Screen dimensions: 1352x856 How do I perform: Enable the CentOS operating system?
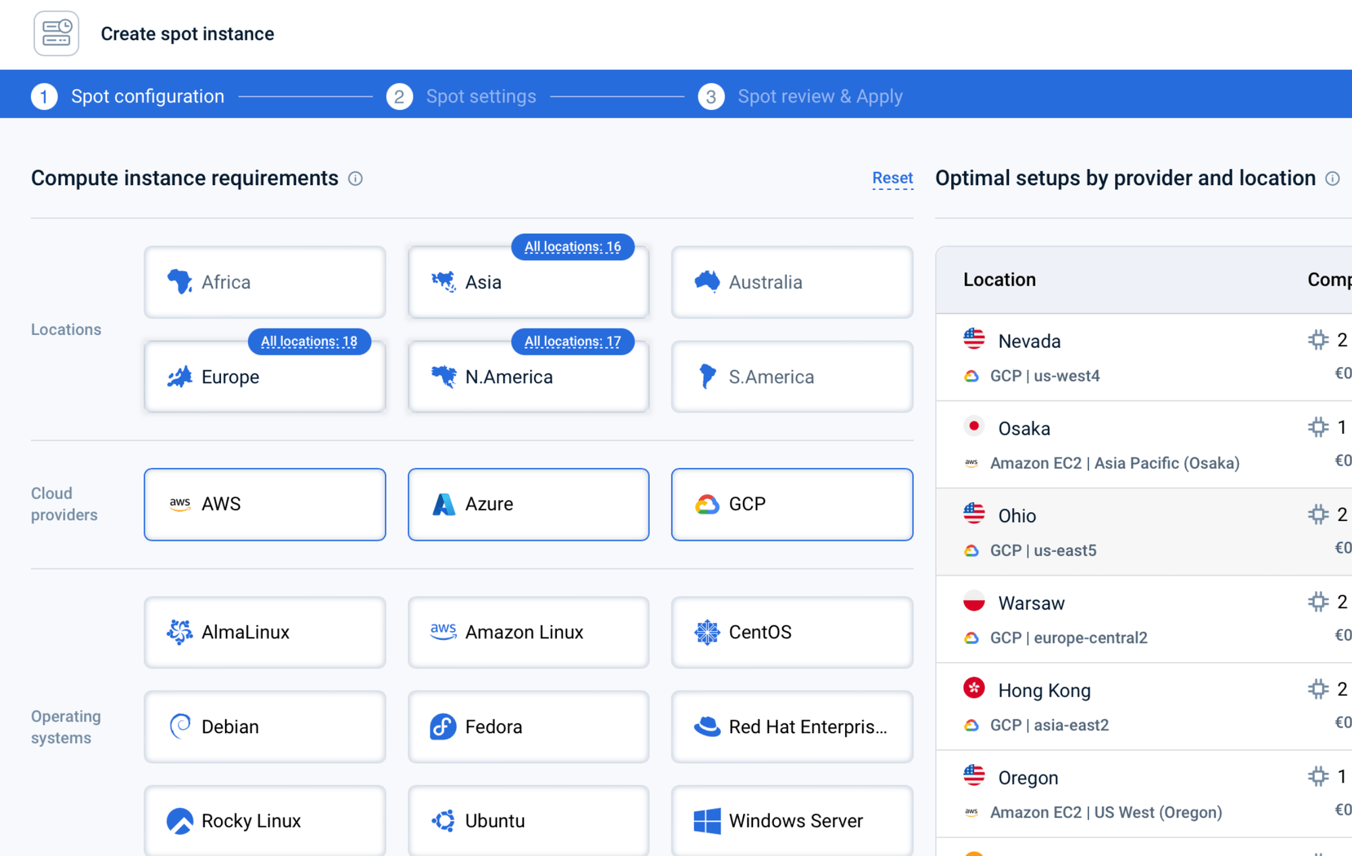pyautogui.click(x=792, y=632)
